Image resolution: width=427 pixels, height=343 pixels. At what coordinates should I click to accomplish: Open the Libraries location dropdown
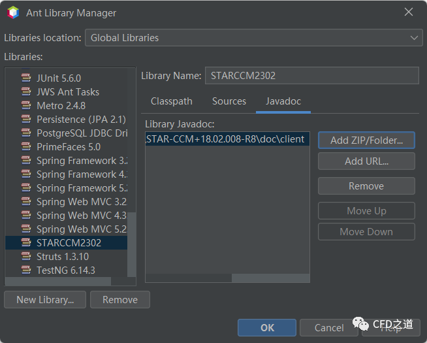click(253, 38)
